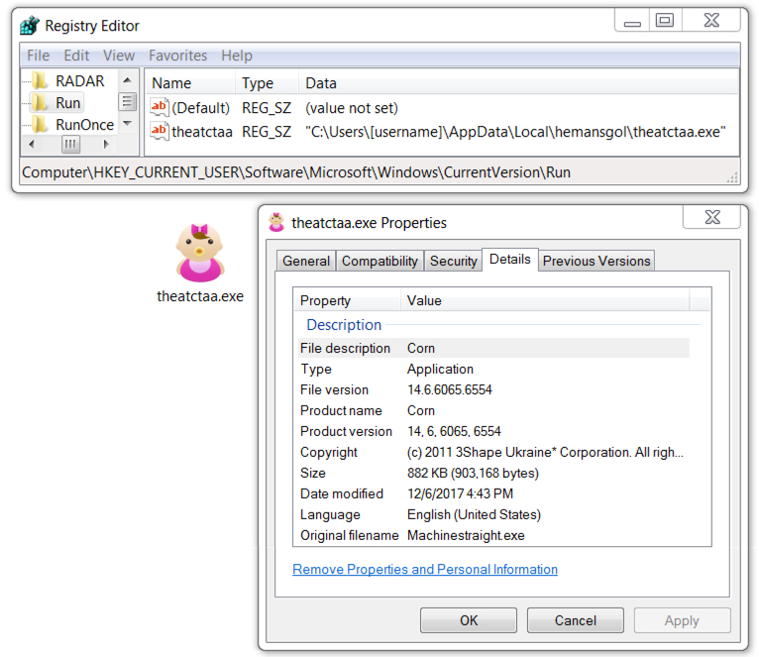Click the baby icon in Properties title bar
Image resolution: width=759 pixels, height=657 pixels.
pos(276,222)
